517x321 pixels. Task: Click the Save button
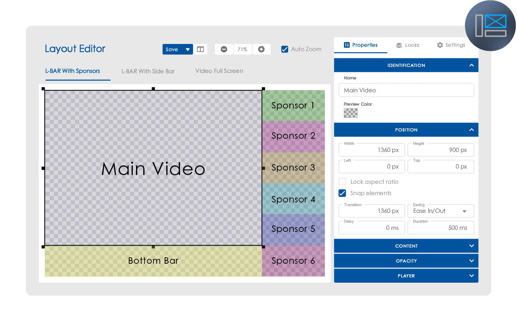172,49
